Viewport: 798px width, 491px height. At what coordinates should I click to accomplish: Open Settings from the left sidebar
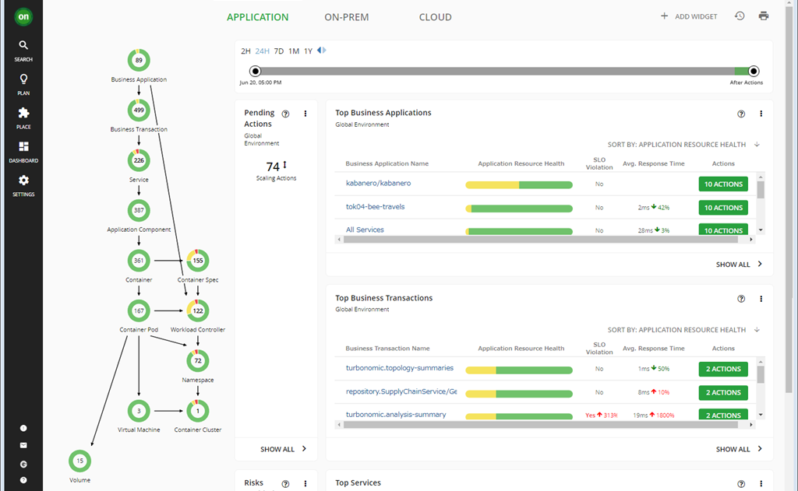pos(23,185)
